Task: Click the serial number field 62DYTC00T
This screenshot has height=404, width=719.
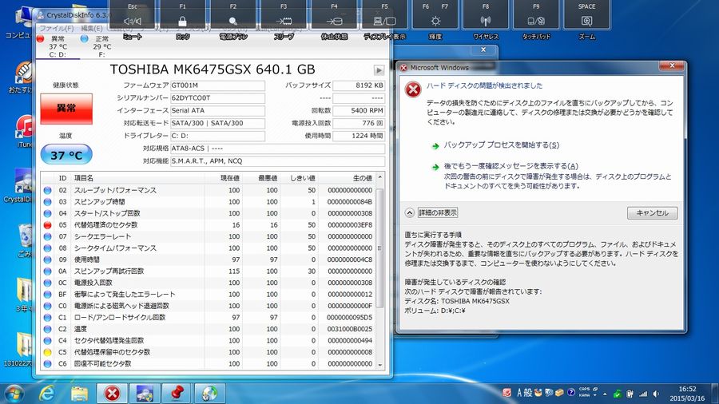Action: click(x=217, y=98)
